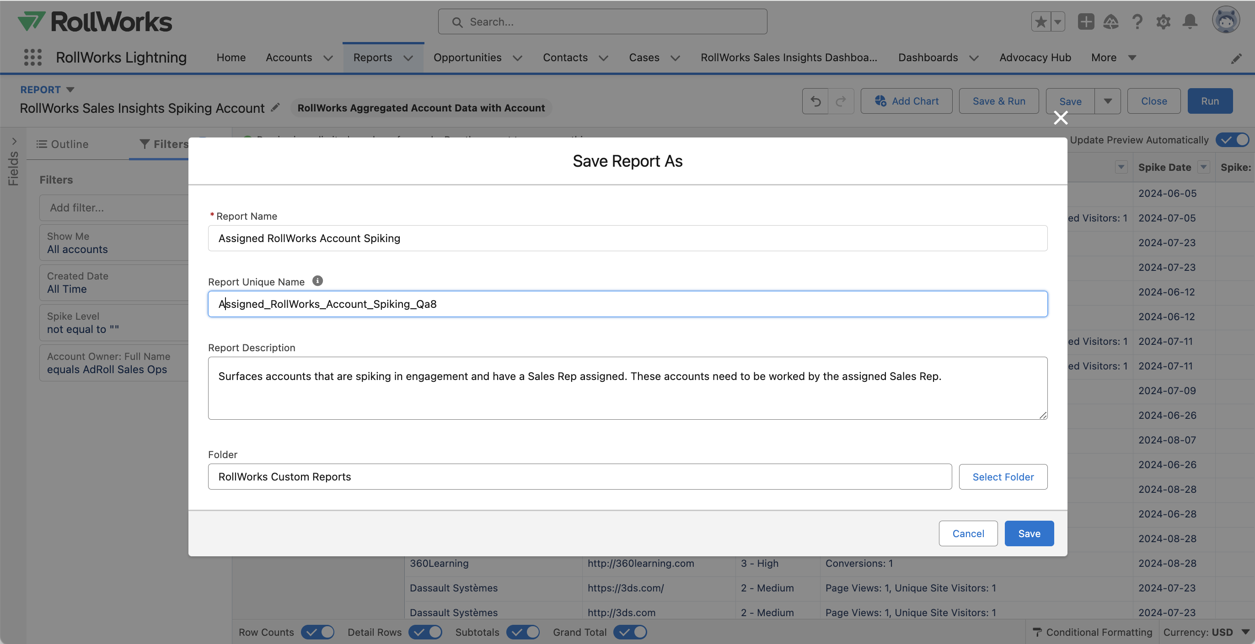The width and height of the screenshot is (1255, 644).
Task: Open the App Launcher grid icon
Action: [32, 58]
